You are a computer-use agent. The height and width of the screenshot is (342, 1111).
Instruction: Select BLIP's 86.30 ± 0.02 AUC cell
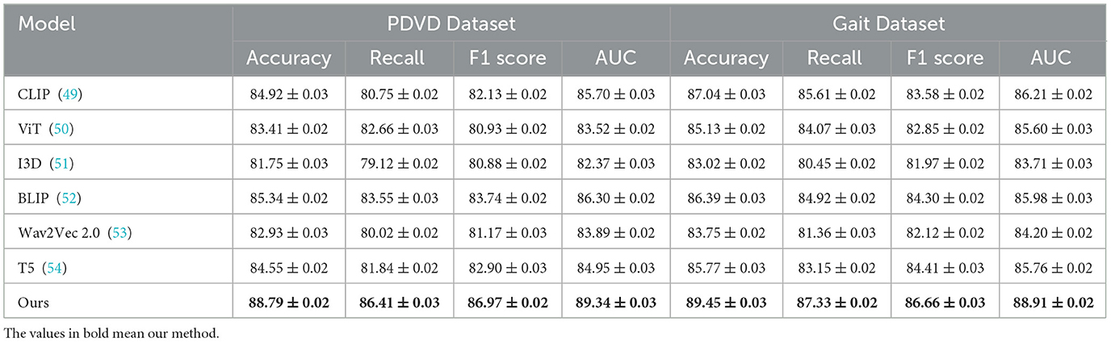[x=615, y=198]
